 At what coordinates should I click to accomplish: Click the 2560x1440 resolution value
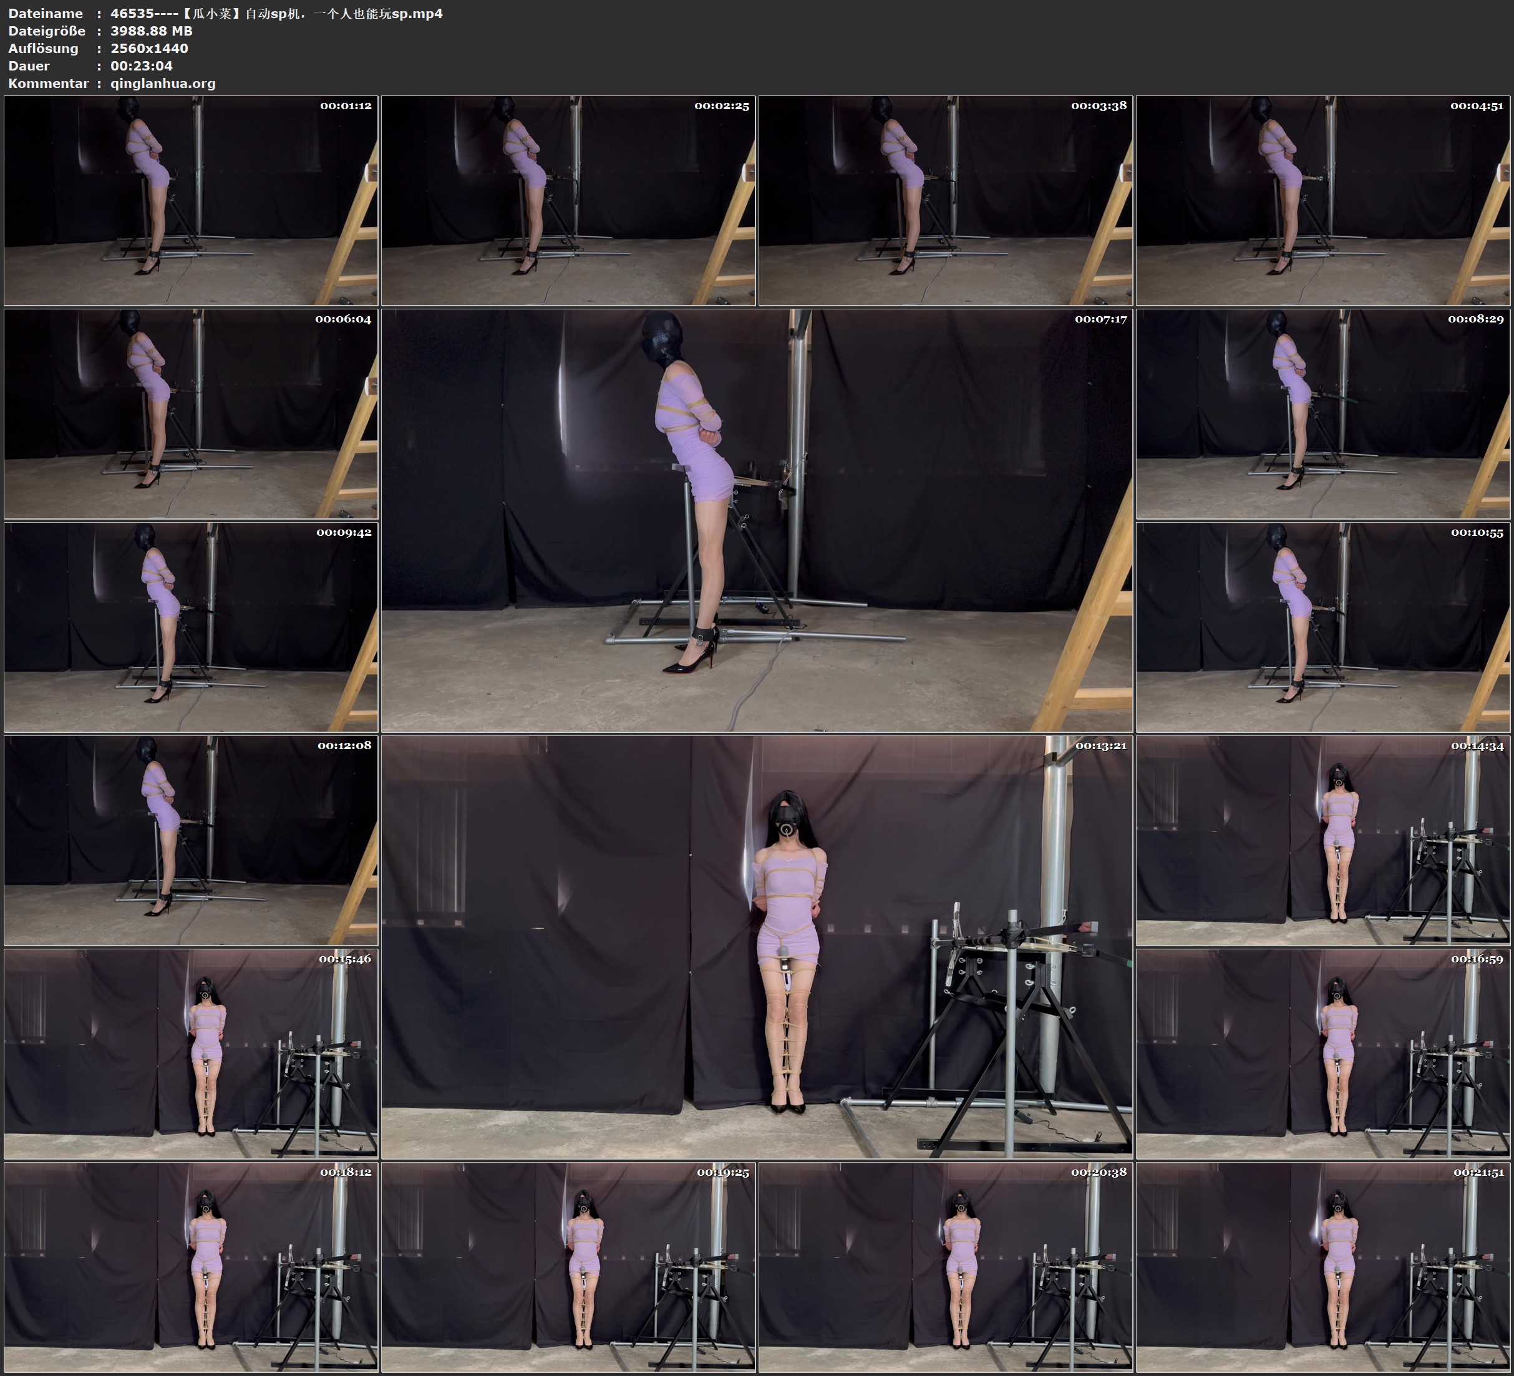(150, 49)
